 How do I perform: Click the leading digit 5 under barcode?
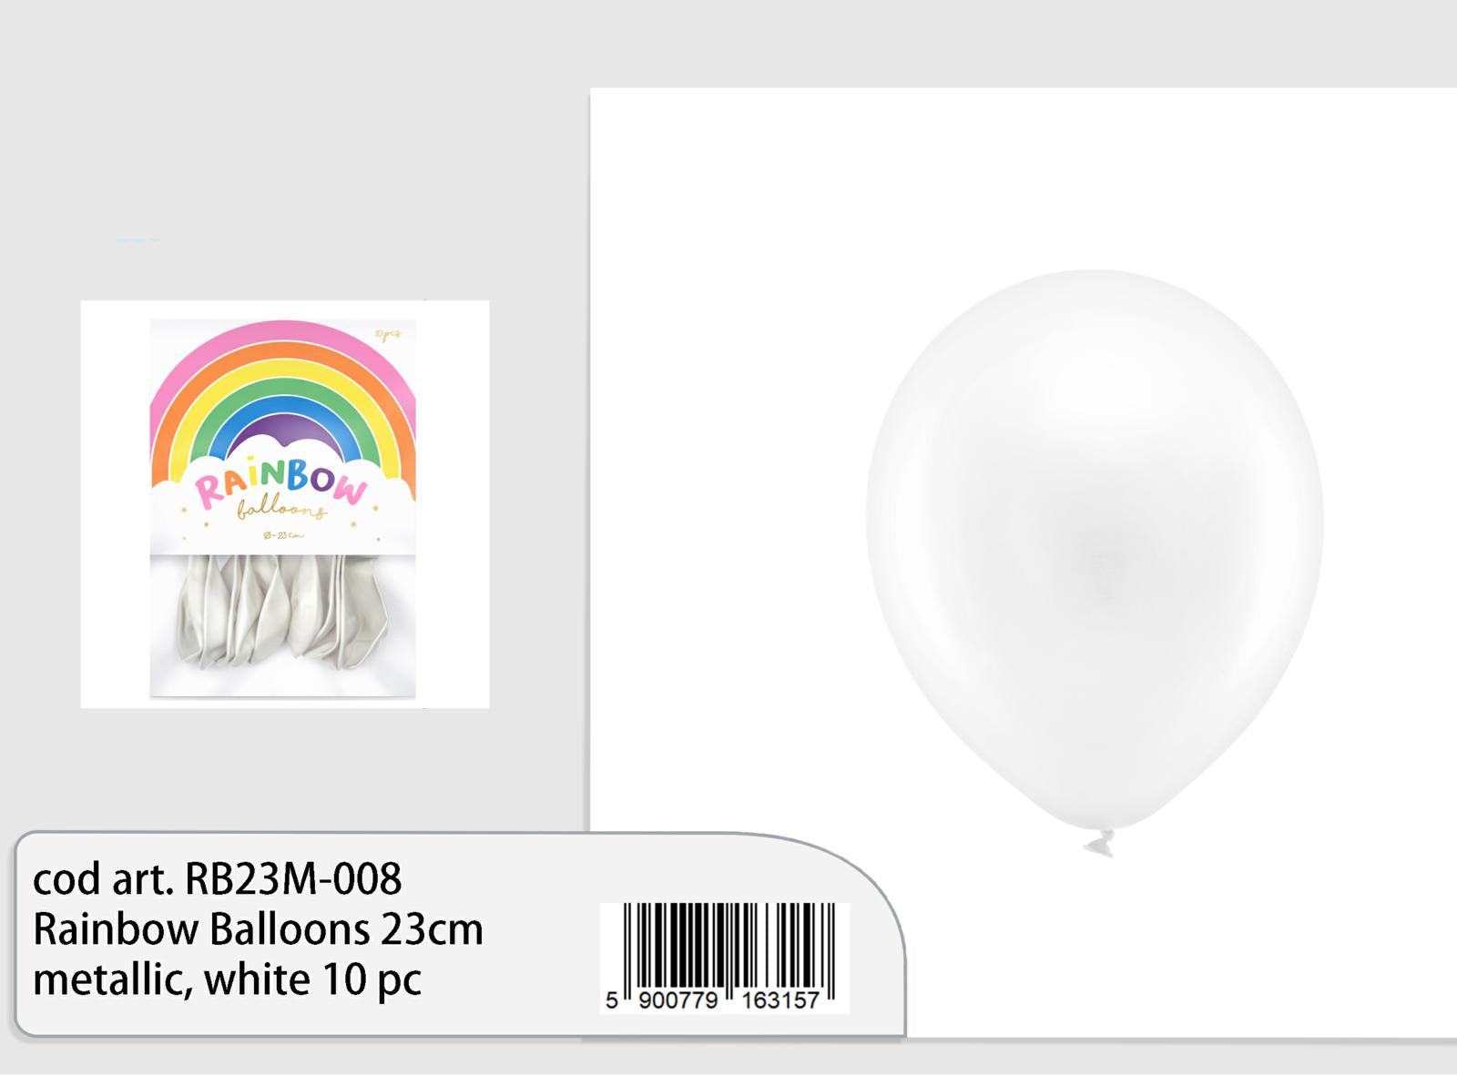(x=611, y=1000)
